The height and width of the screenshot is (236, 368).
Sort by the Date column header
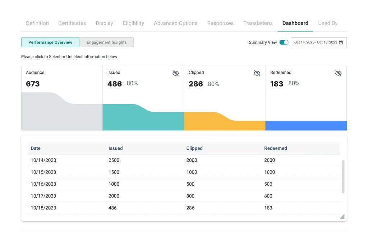point(36,148)
